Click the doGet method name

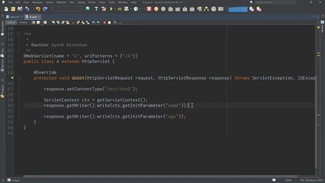[78, 78]
